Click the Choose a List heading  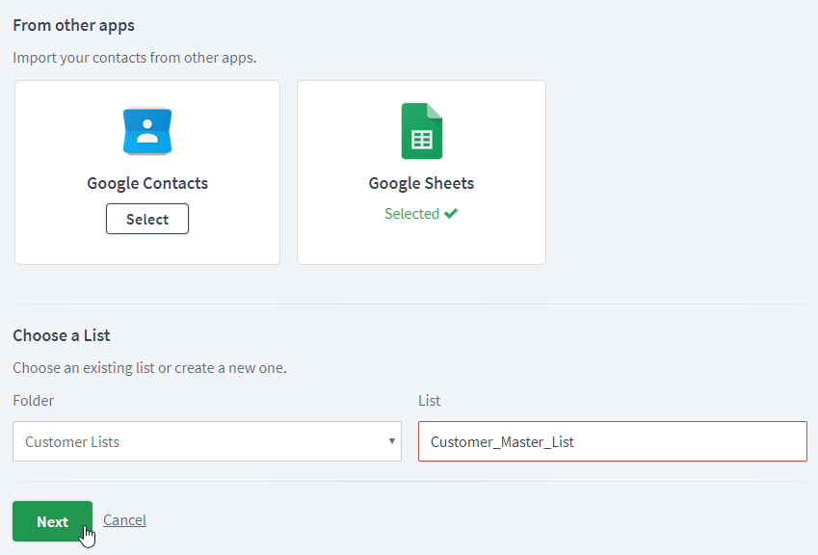62,335
